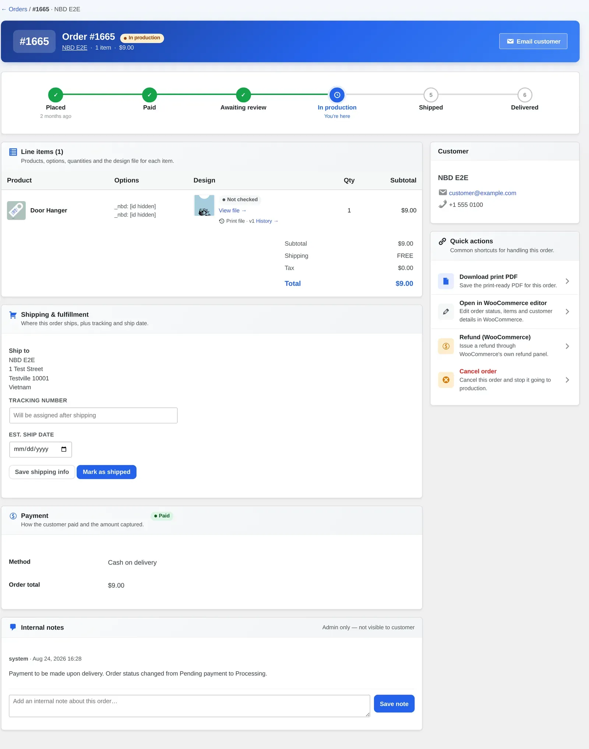Image resolution: width=589 pixels, height=749 pixels.
Task: Click the internal note text area
Action: pos(190,706)
